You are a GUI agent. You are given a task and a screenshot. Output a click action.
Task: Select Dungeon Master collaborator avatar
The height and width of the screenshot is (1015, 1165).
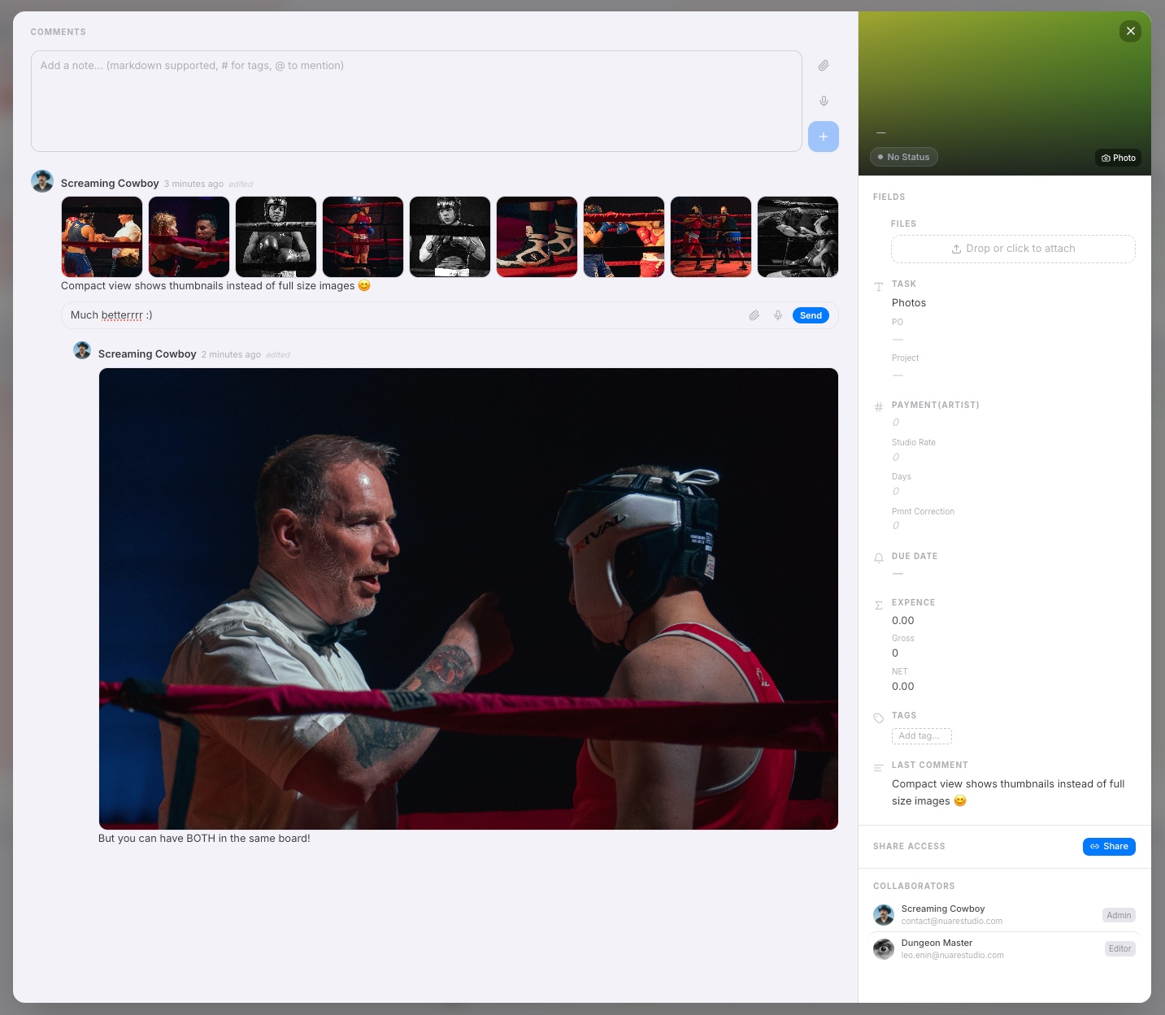coord(884,948)
